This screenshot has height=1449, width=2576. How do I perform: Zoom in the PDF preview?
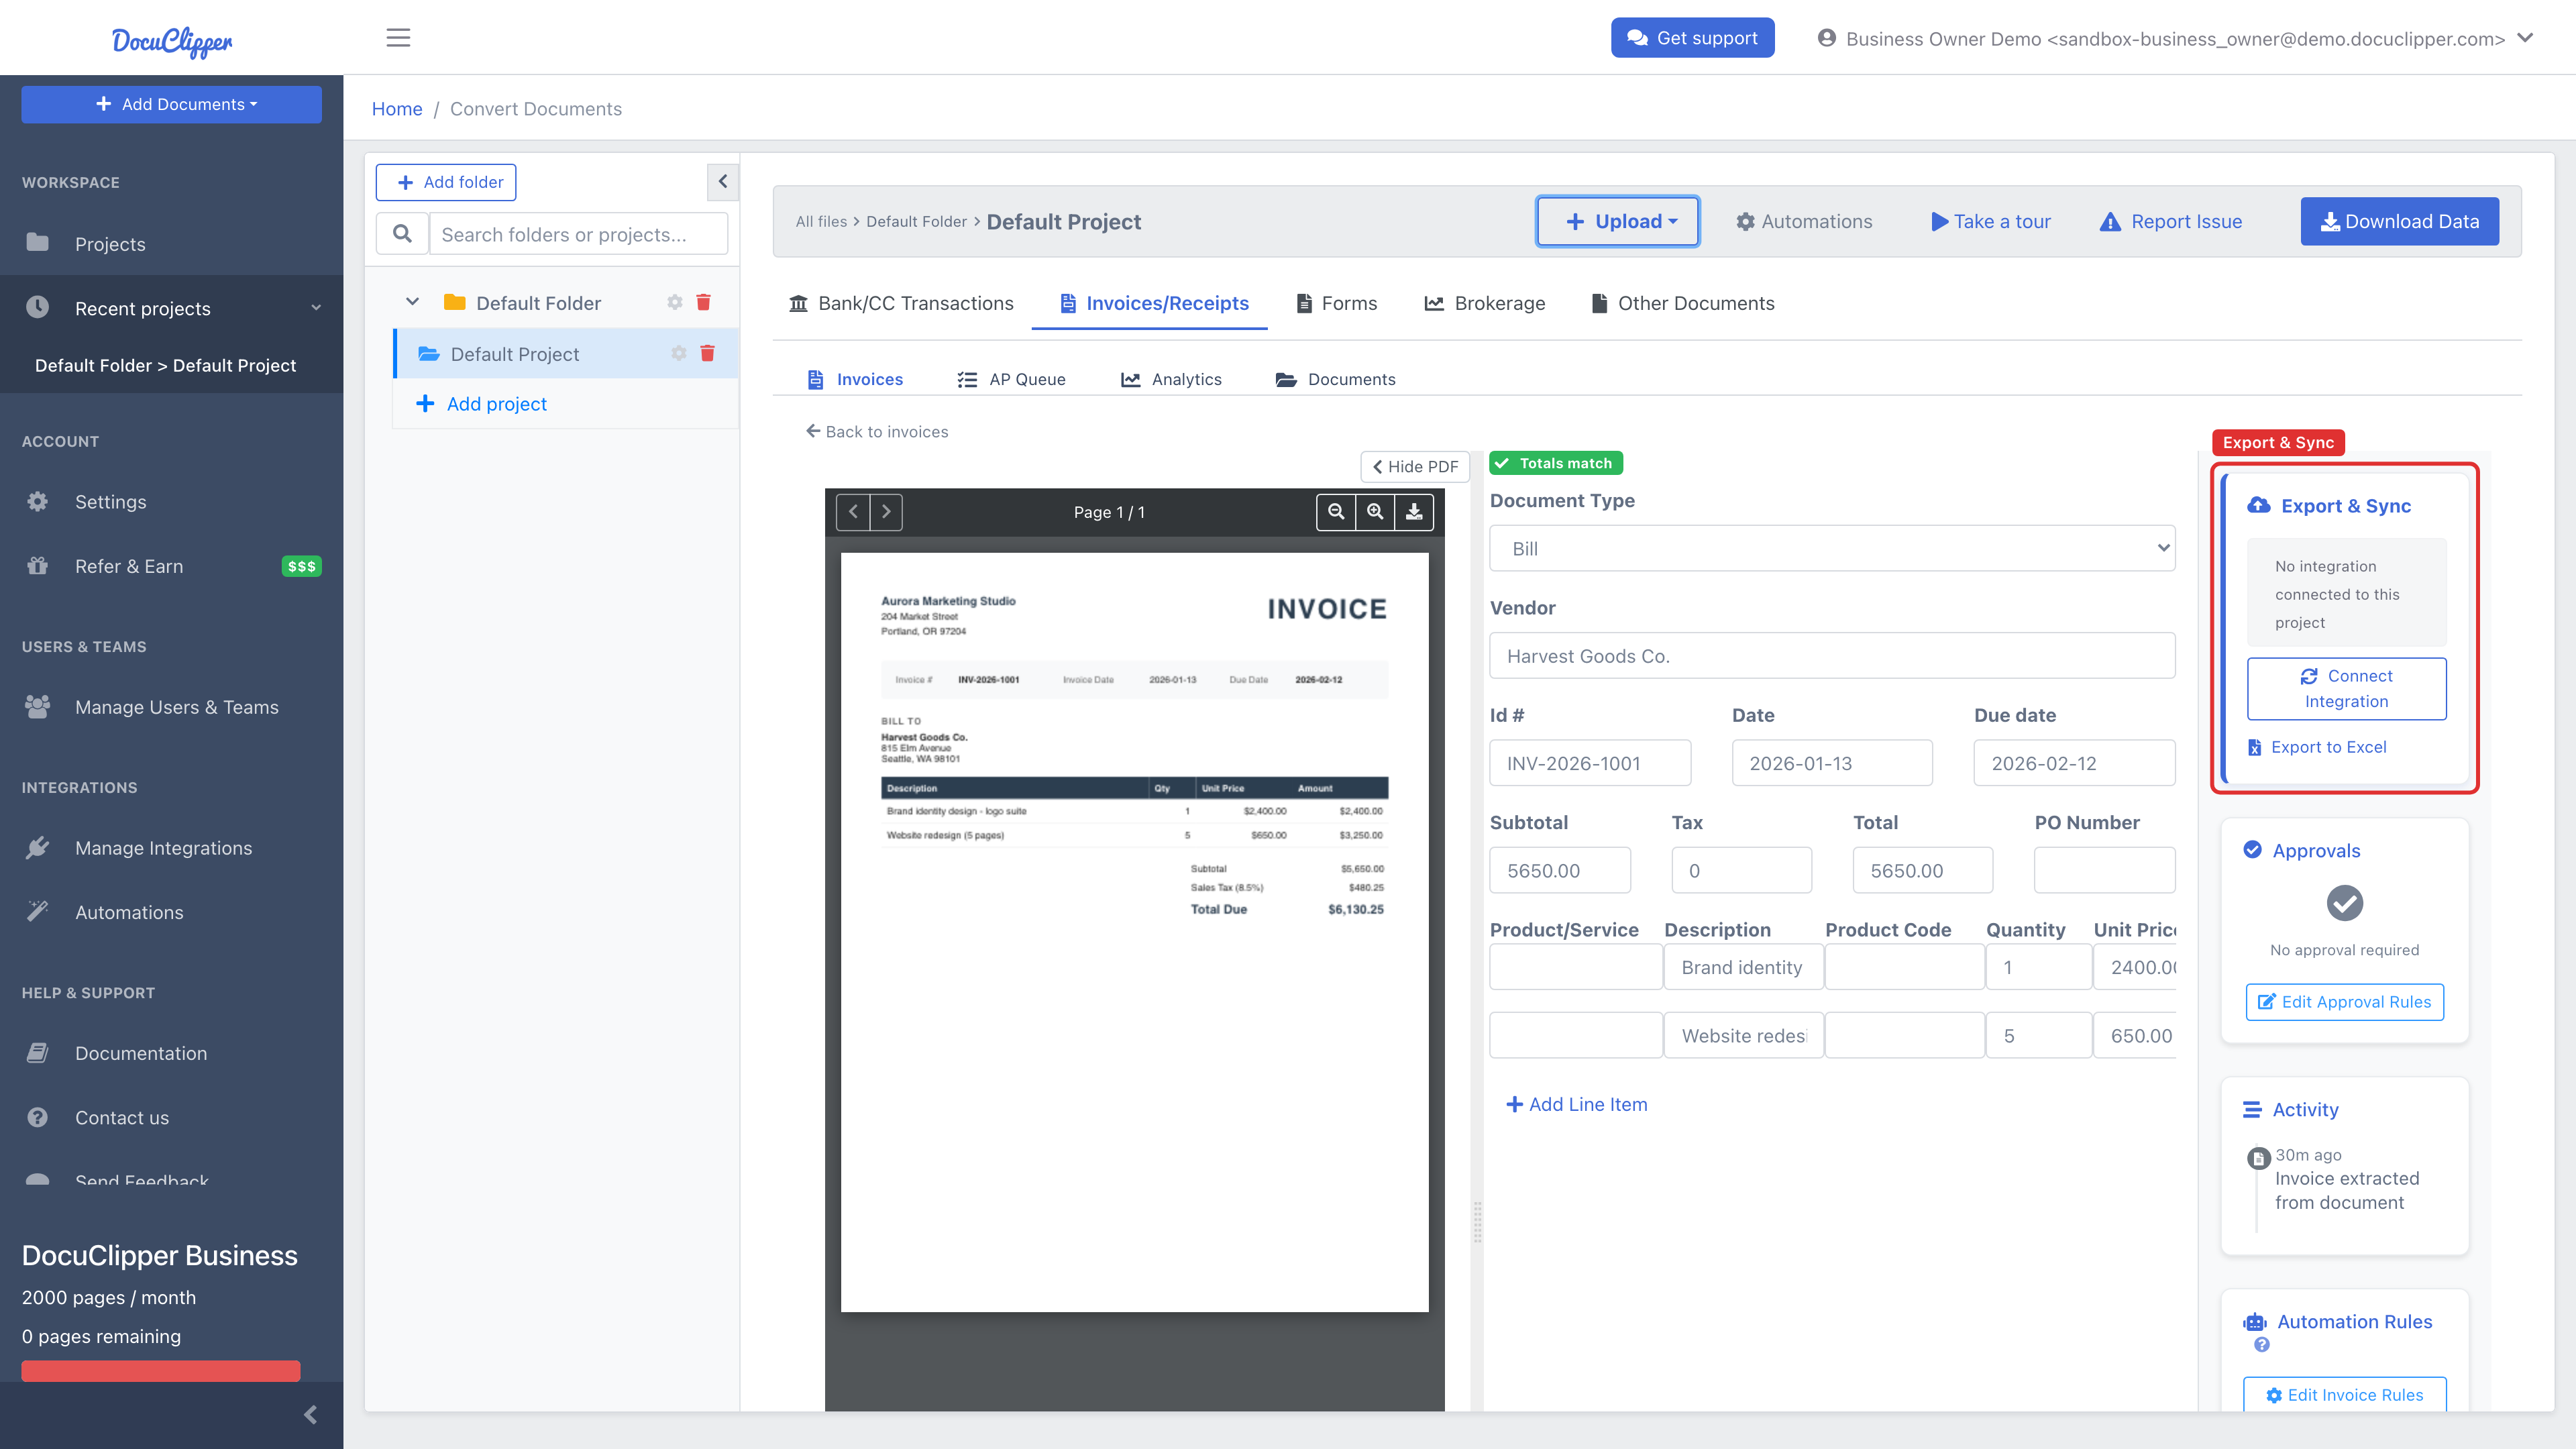tap(1375, 511)
